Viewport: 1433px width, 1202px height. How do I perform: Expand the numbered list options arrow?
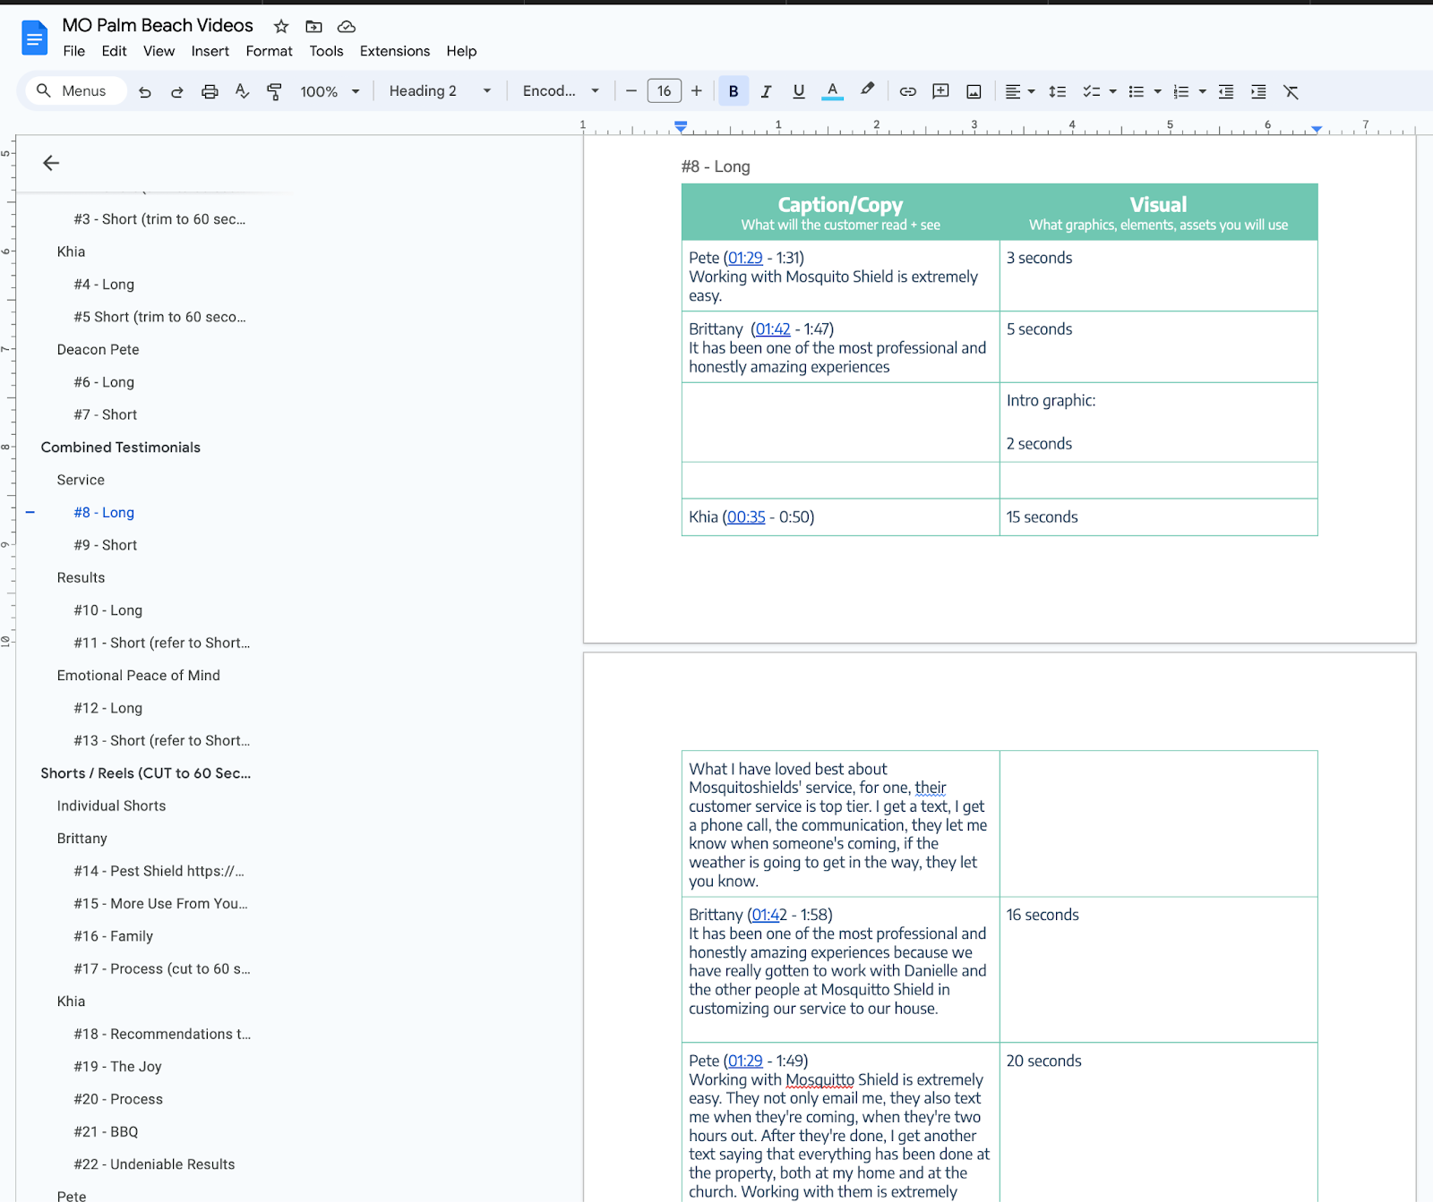[x=1203, y=91]
